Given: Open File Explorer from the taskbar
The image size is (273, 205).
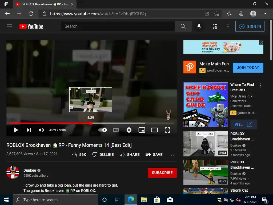Looking at the screenshot, I should pyautogui.click(x=144, y=200).
